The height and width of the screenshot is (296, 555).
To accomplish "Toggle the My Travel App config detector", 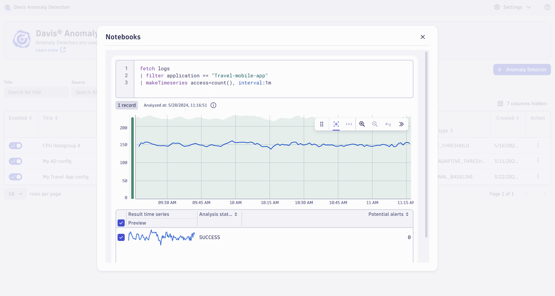I will click(16, 177).
